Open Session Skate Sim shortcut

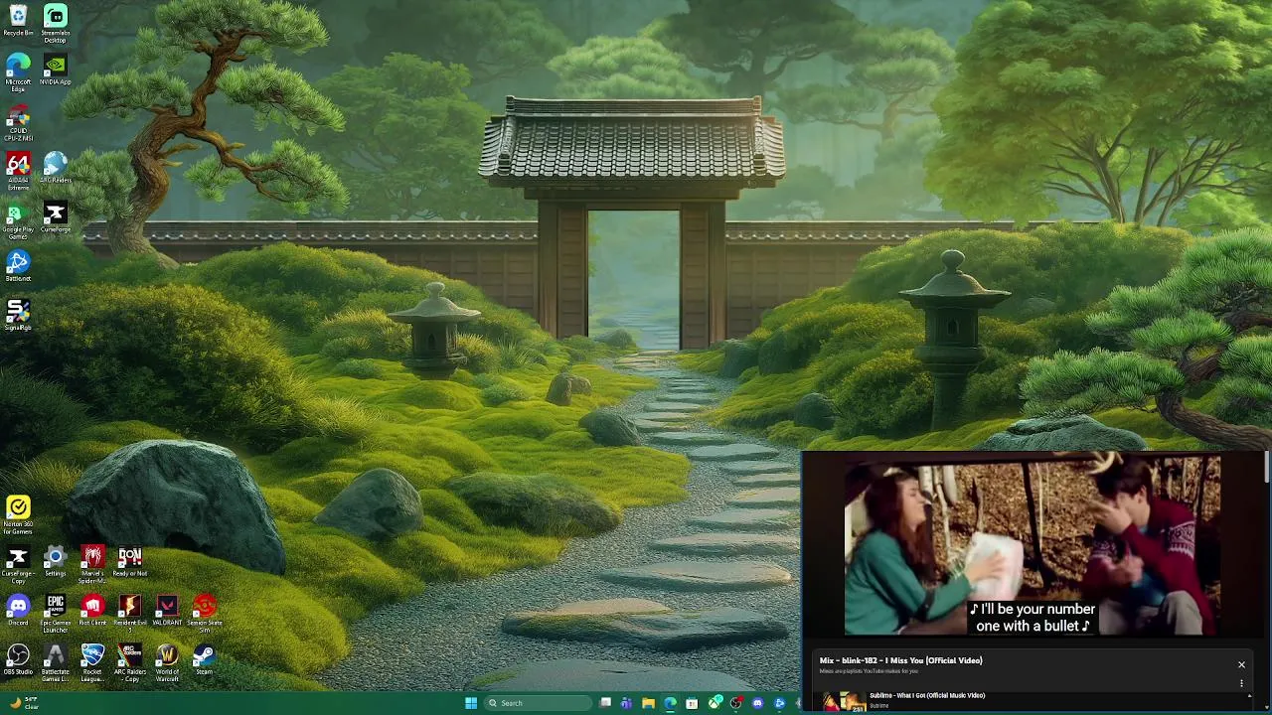click(205, 614)
